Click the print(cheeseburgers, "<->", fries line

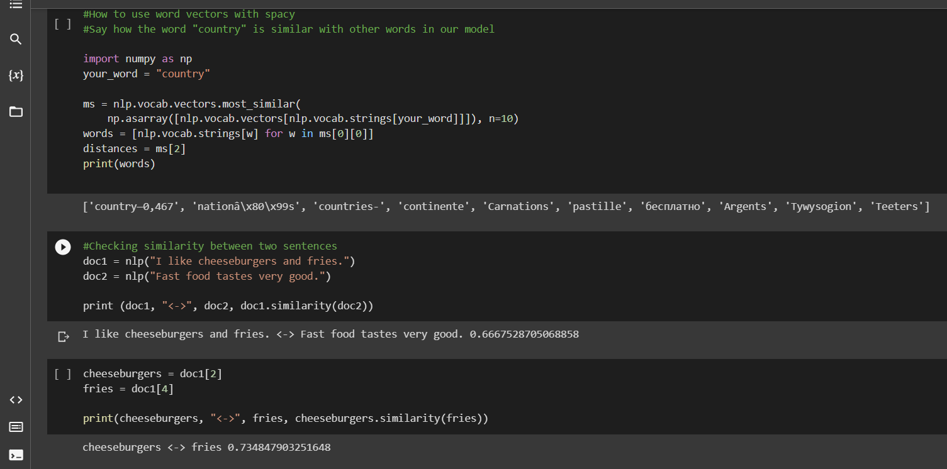[286, 419]
